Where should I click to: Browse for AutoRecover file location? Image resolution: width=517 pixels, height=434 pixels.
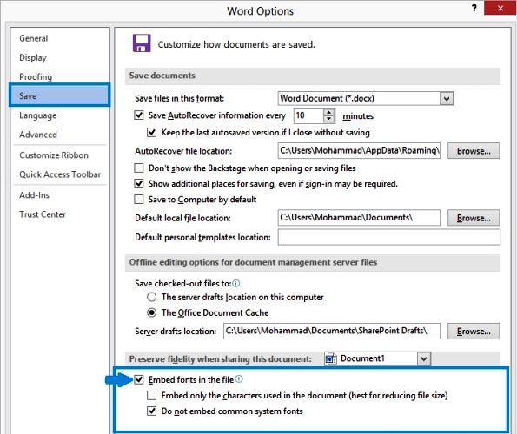pyautogui.click(x=474, y=151)
